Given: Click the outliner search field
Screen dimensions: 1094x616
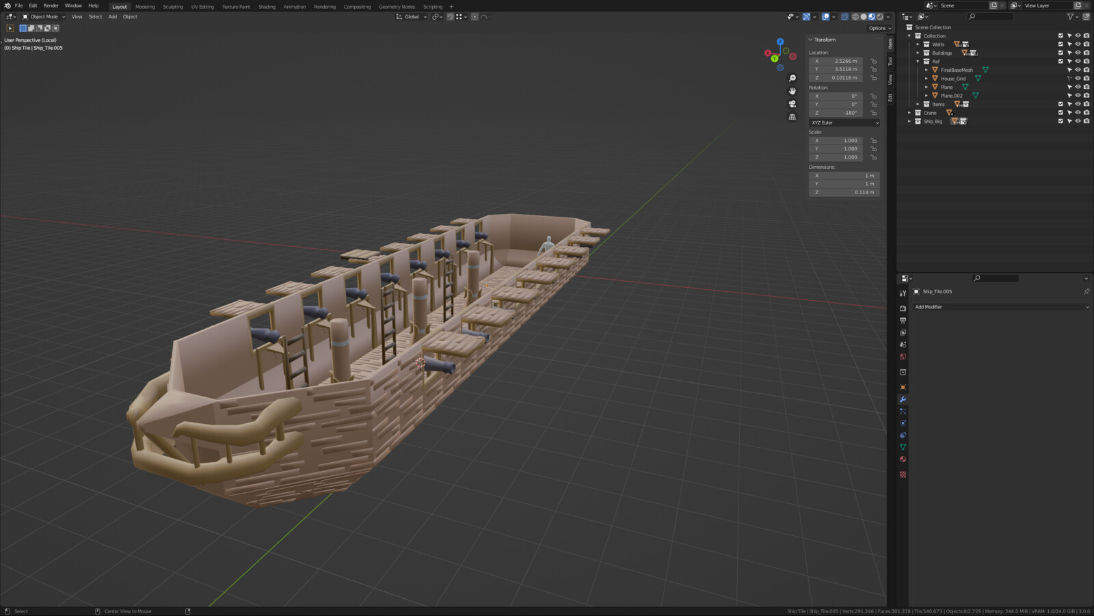Looking at the screenshot, I should pos(989,16).
